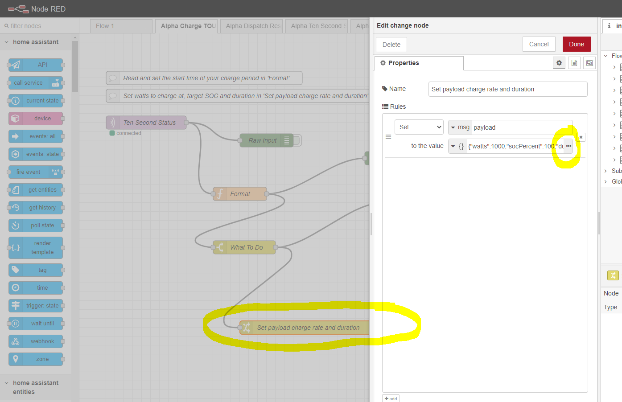Image resolution: width=622 pixels, height=402 pixels.
Task: Select the device palette node
Action: 36,118
